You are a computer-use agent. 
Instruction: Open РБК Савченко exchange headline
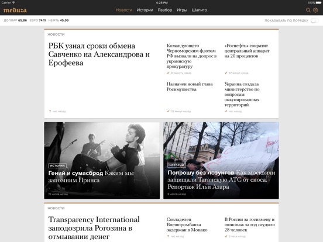pos(99,54)
